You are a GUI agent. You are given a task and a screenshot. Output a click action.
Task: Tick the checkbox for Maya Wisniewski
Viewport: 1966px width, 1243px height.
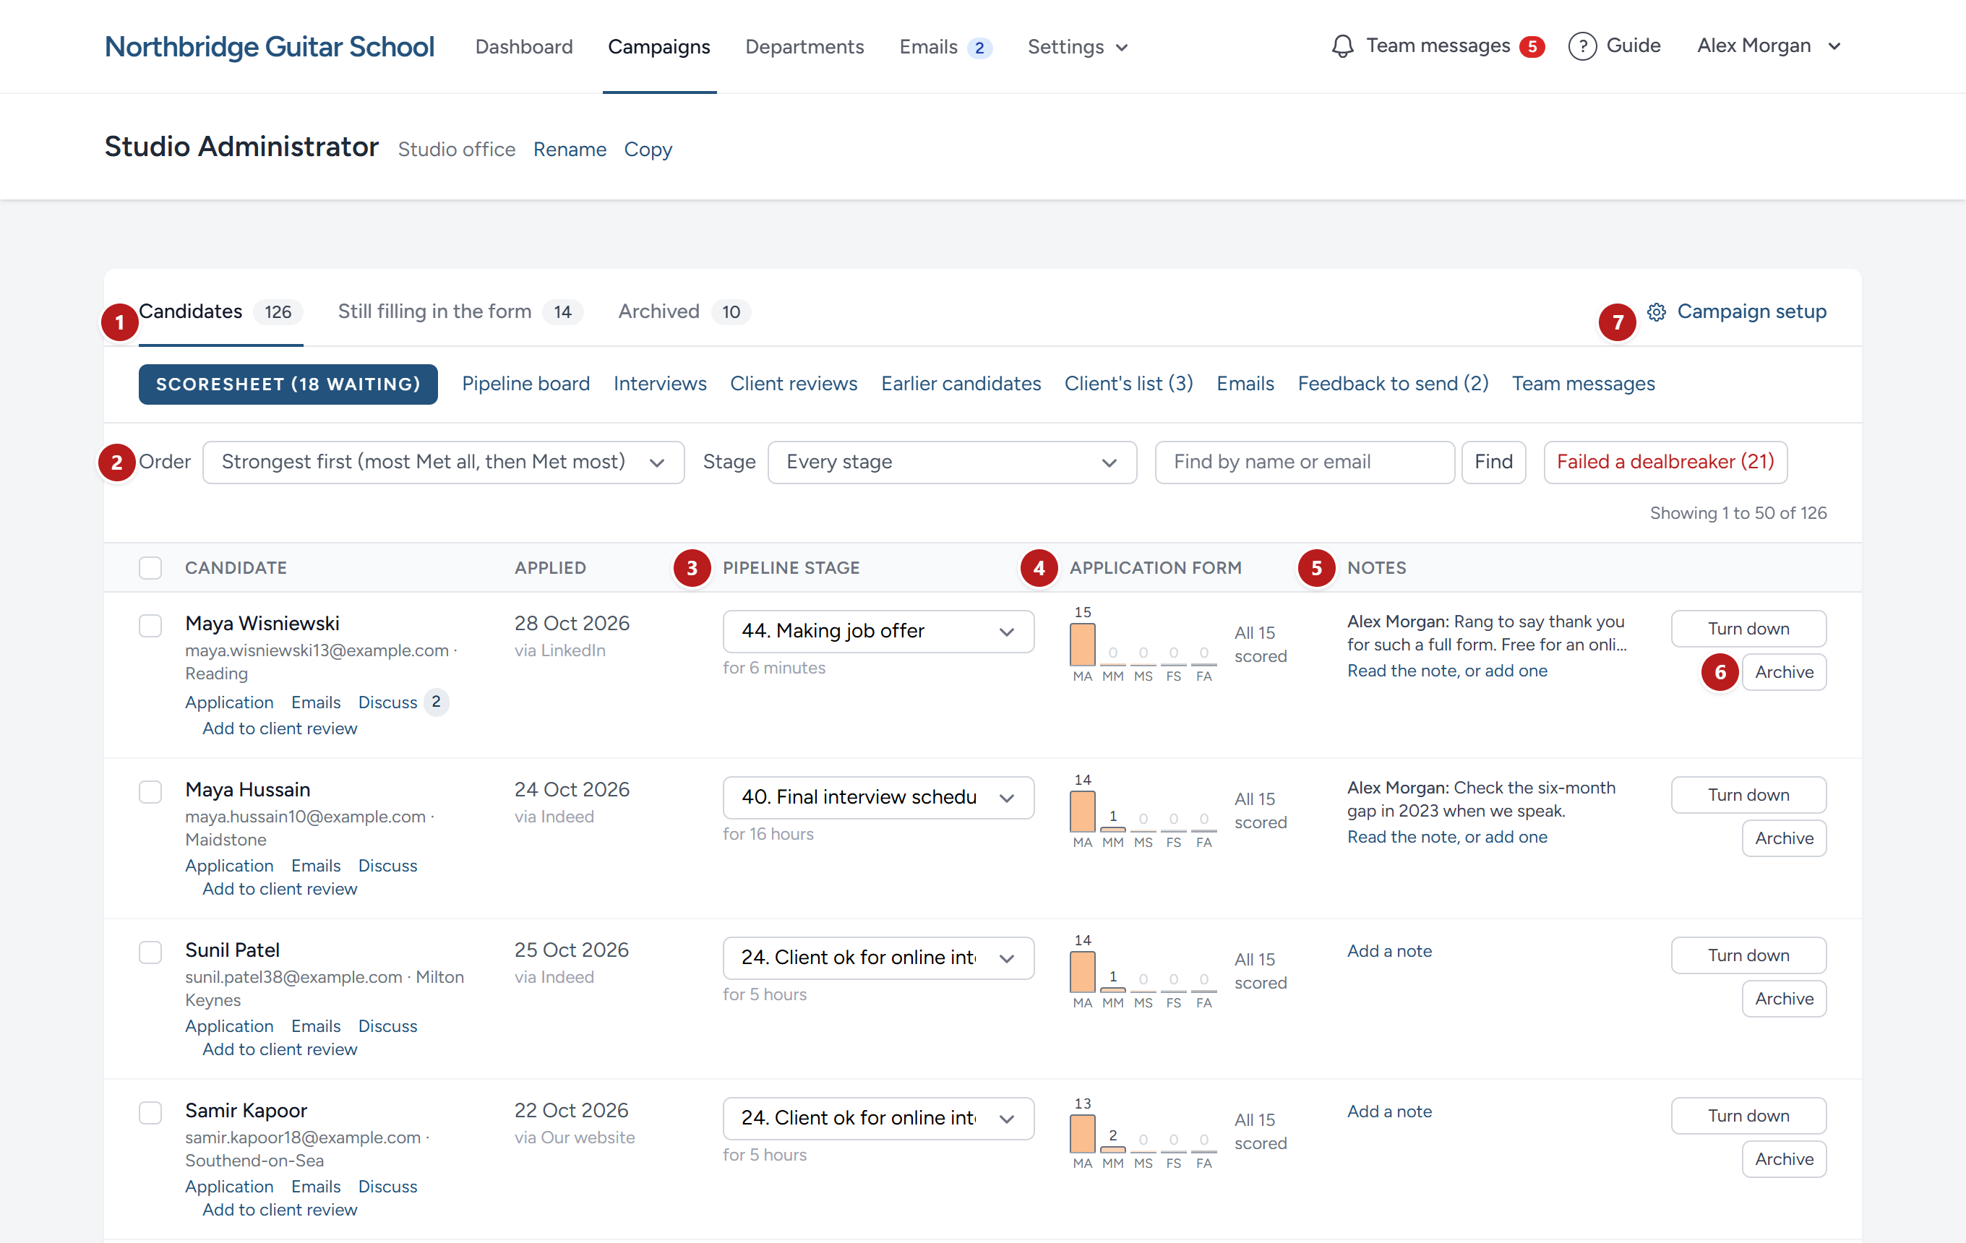[x=150, y=625]
